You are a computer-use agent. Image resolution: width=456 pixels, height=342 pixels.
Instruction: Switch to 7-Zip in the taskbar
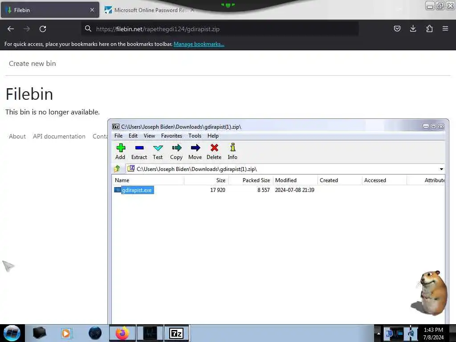tap(176, 333)
